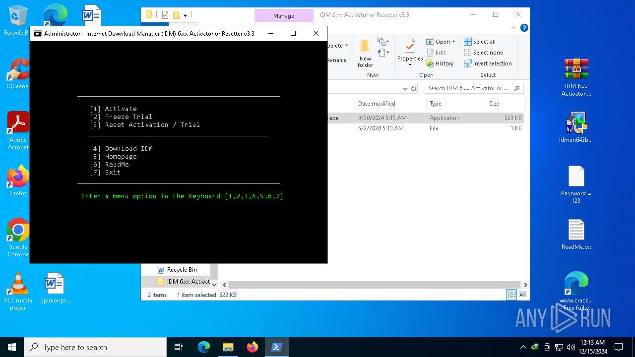The image size is (635, 357).
Task: Expand Properties dropdown arrow
Action: [410, 65]
